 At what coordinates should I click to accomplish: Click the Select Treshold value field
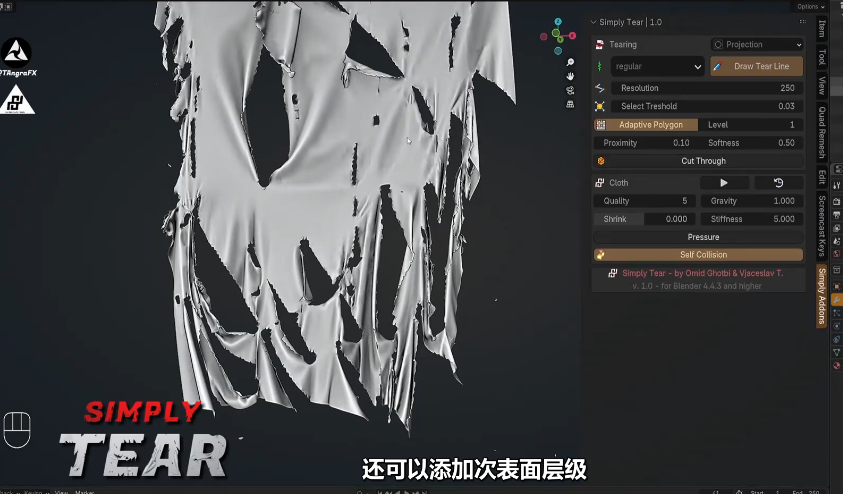[x=705, y=107]
